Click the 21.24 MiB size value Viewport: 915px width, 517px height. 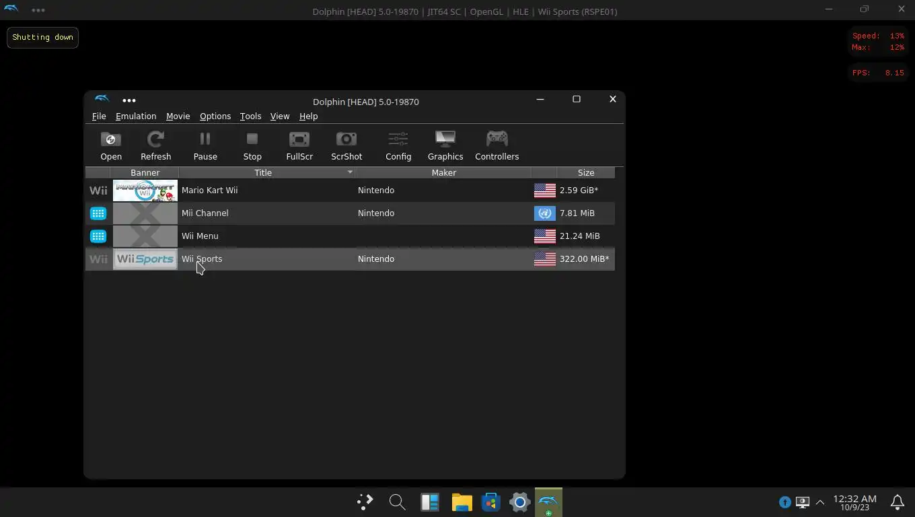coord(579,236)
